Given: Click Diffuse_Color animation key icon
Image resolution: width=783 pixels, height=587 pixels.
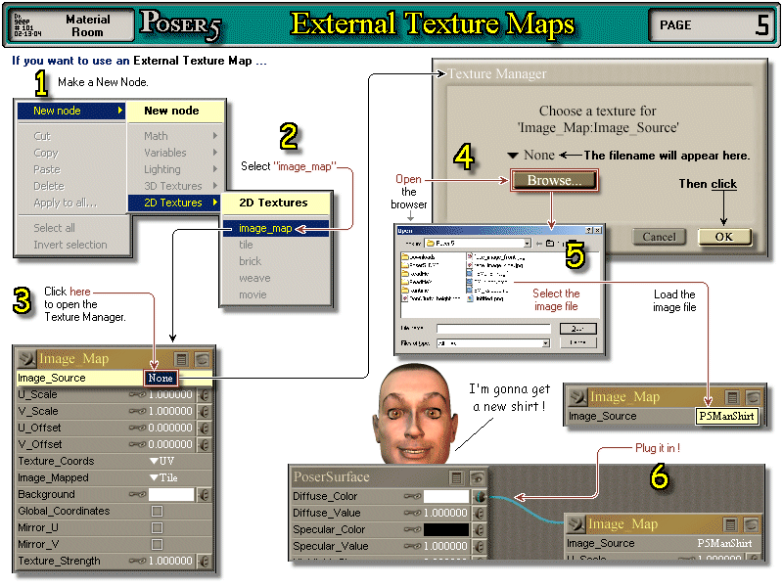Looking at the screenshot, I should [412, 497].
